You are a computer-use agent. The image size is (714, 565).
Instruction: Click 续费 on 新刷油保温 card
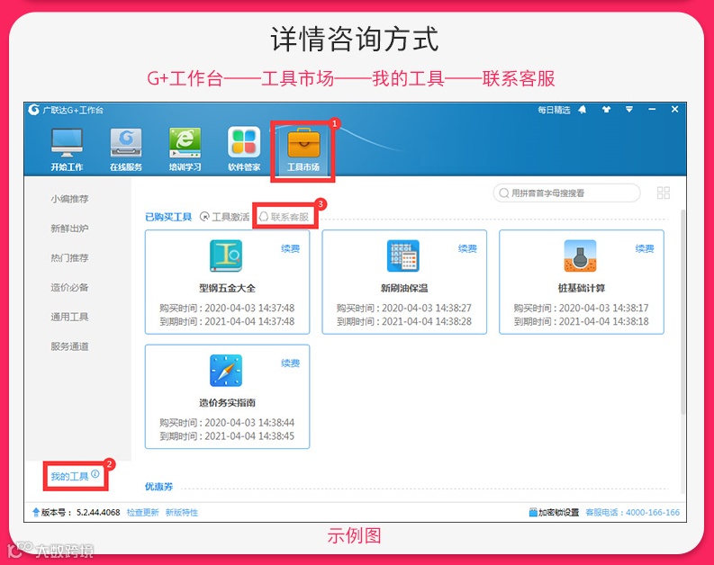coord(467,248)
